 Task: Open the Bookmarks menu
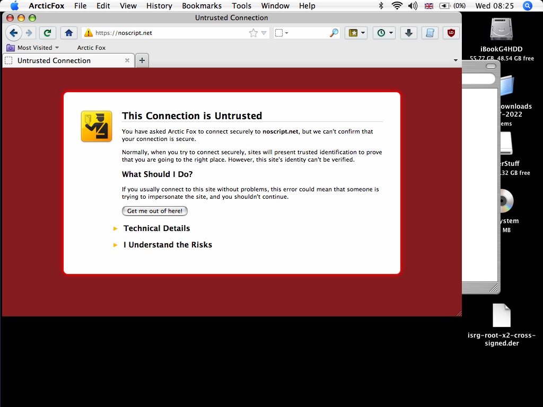pyautogui.click(x=202, y=5)
